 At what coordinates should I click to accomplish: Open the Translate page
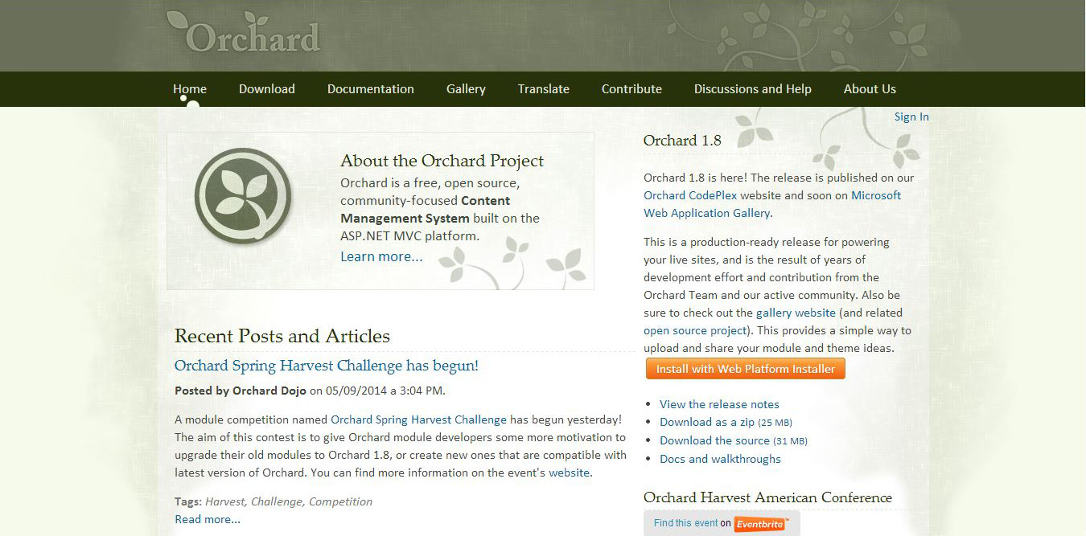pos(544,89)
